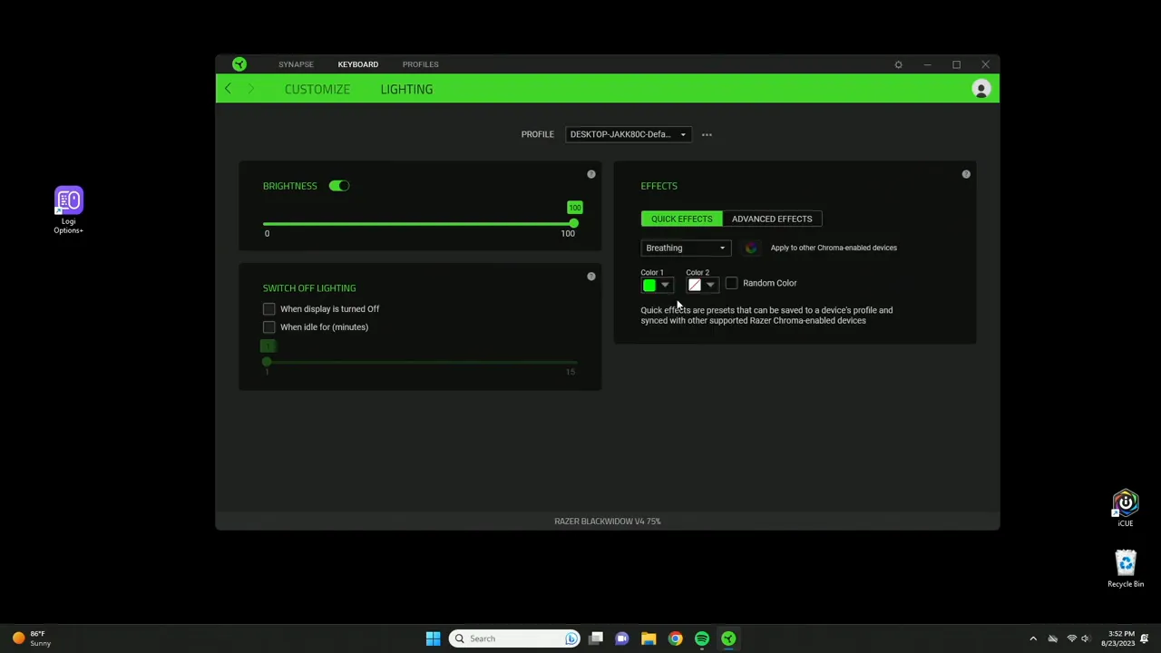
Task: Click idle minutes slider handle
Action: (x=267, y=362)
